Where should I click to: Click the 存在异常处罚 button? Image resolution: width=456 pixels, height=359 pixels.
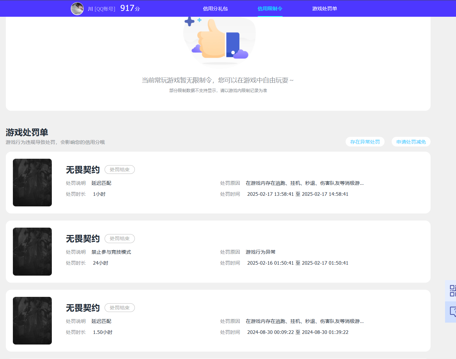coord(365,142)
